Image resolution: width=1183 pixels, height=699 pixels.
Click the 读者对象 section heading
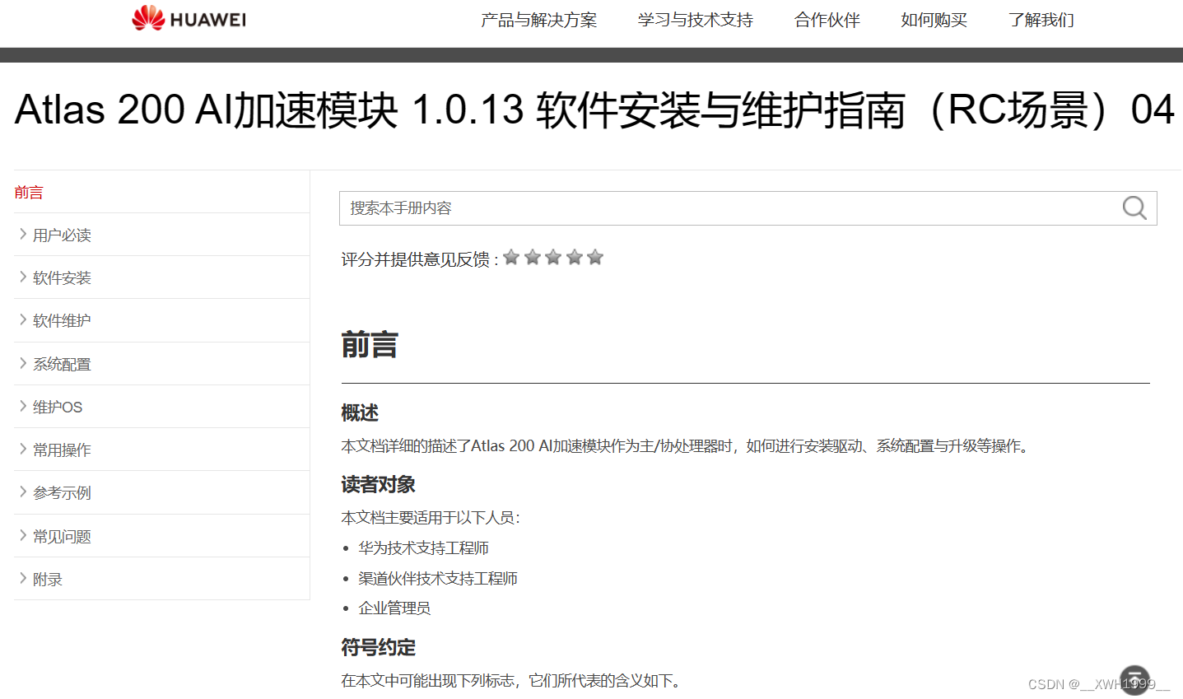[x=378, y=484]
